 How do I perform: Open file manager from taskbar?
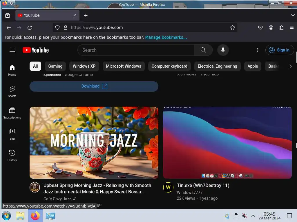[21, 216]
